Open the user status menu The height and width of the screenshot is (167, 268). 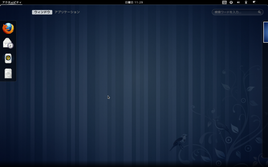(x=254, y=2)
